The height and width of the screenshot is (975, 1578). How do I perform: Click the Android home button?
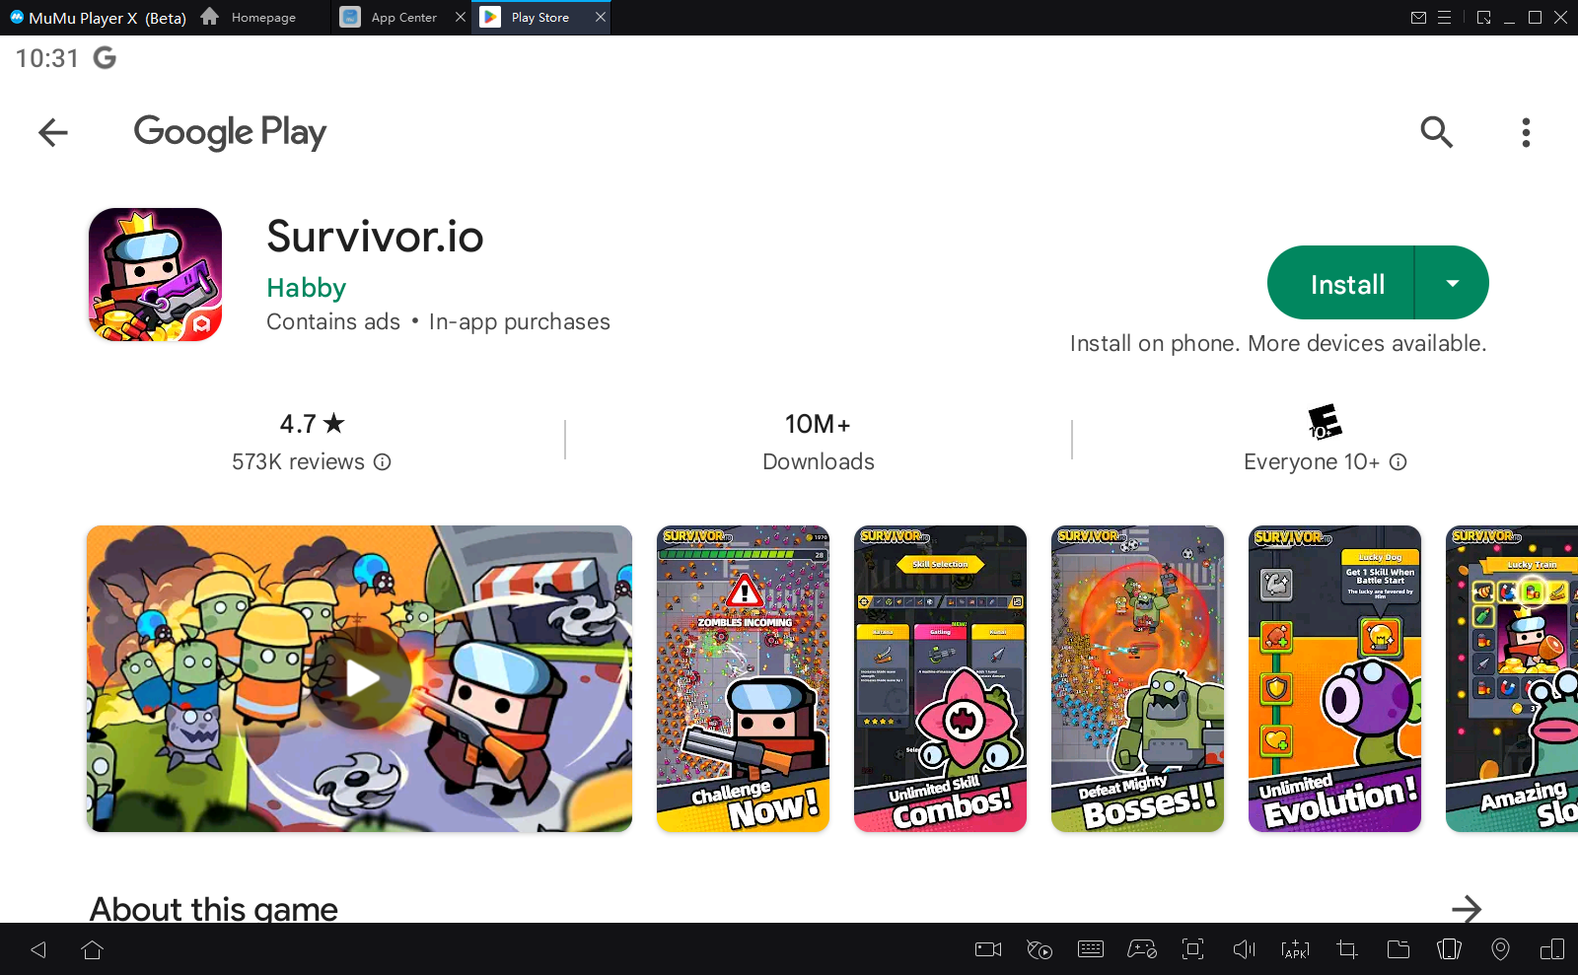[92, 949]
